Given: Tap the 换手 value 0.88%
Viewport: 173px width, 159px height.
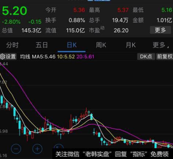Looking at the screenshot, I should pos(77,20).
